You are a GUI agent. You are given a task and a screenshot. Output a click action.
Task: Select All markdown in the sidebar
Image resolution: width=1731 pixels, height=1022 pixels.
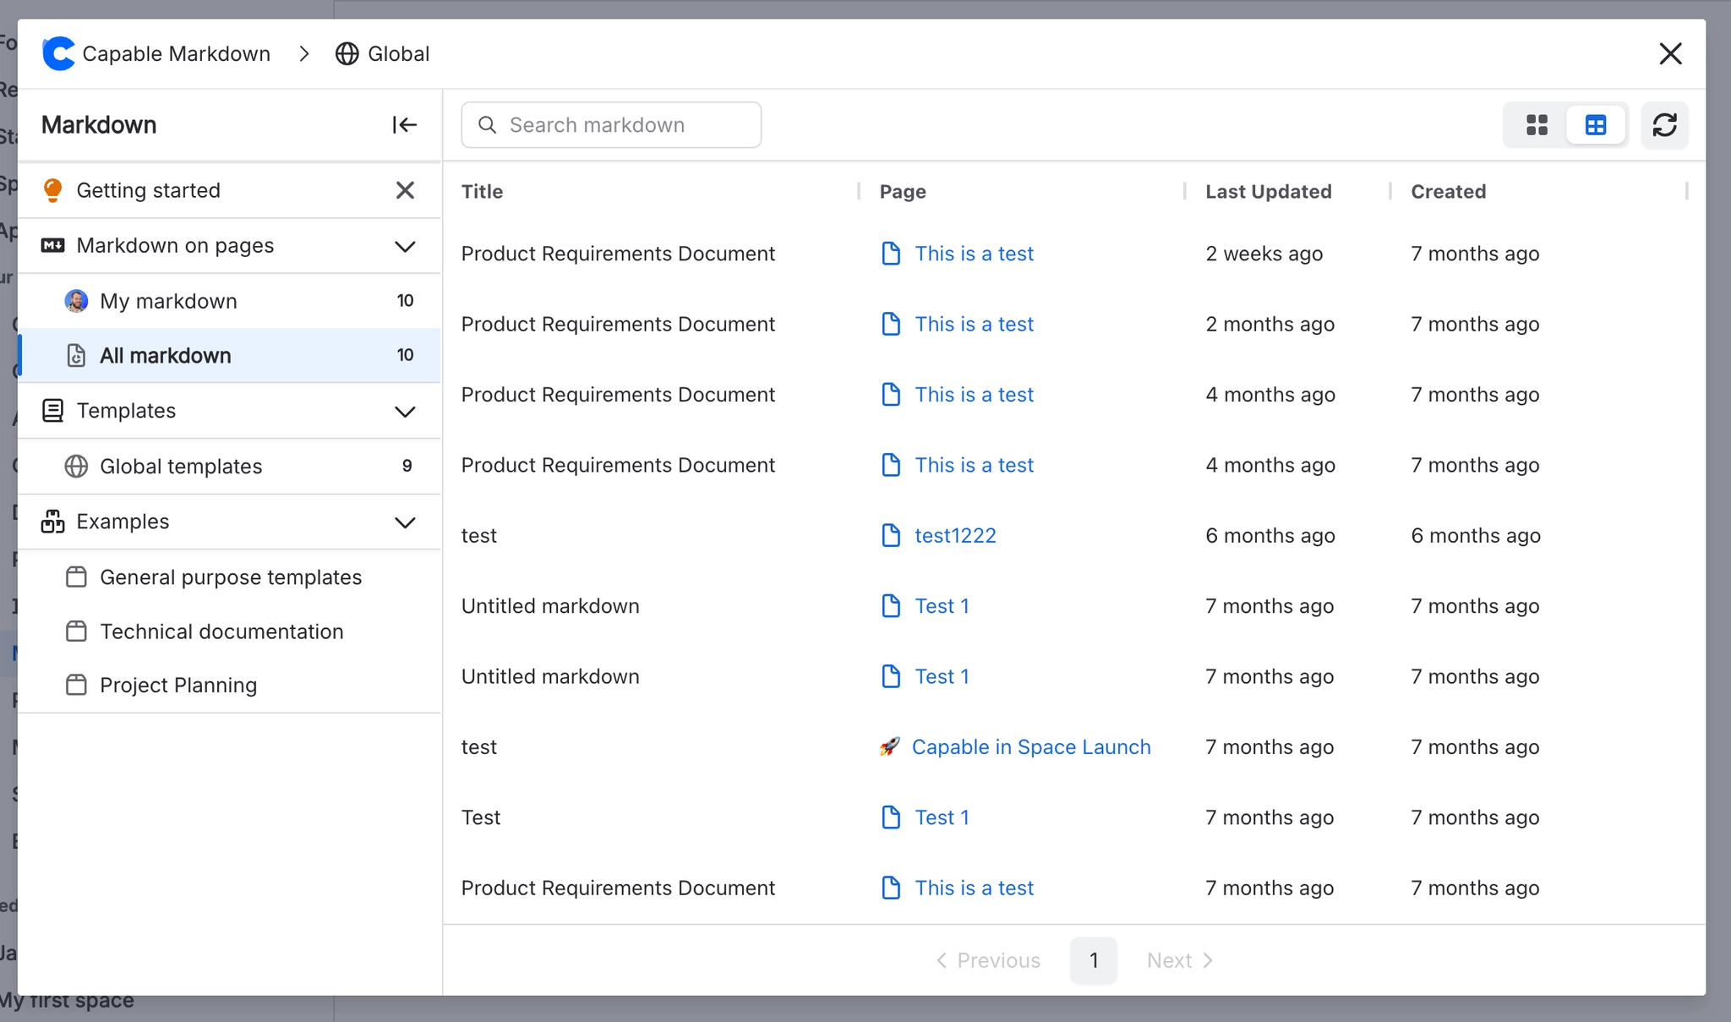166,355
